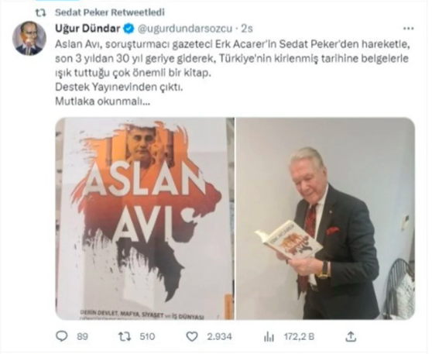Open Uğur Dündar display name link
432x354 pixels.
(x=88, y=28)
